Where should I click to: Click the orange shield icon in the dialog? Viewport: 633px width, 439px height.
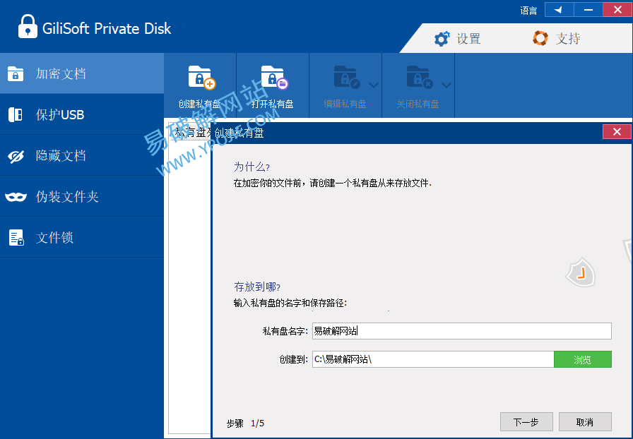pyautogui.click(x=580, y=274)
